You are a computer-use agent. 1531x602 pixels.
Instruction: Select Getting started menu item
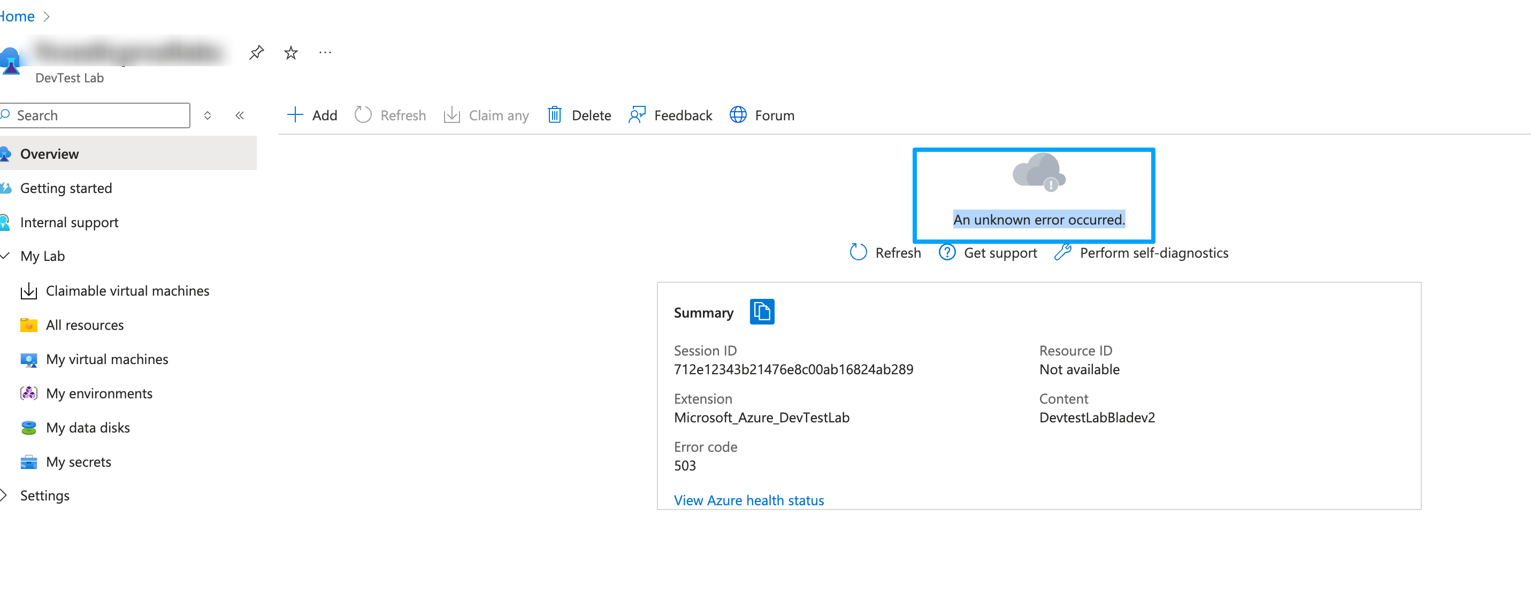[x=66, y=187]
